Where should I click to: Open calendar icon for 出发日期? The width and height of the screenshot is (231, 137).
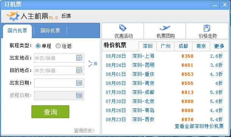79,83
